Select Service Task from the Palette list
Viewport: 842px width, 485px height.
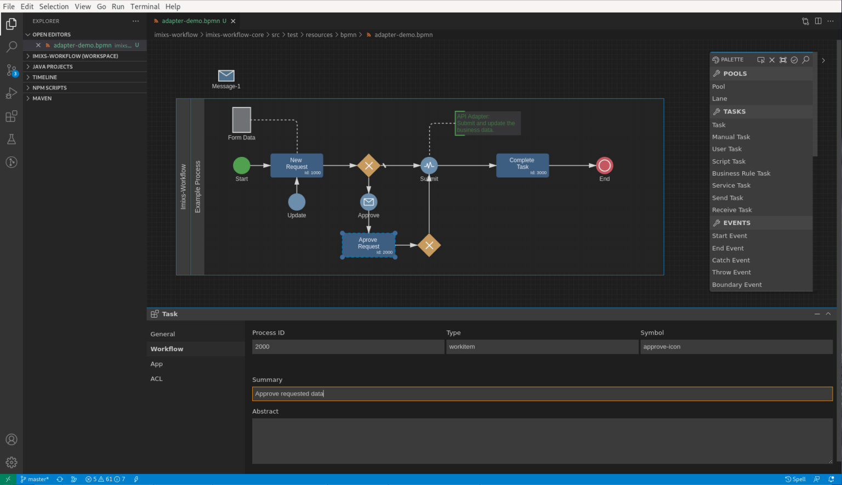tap(731, 185)
